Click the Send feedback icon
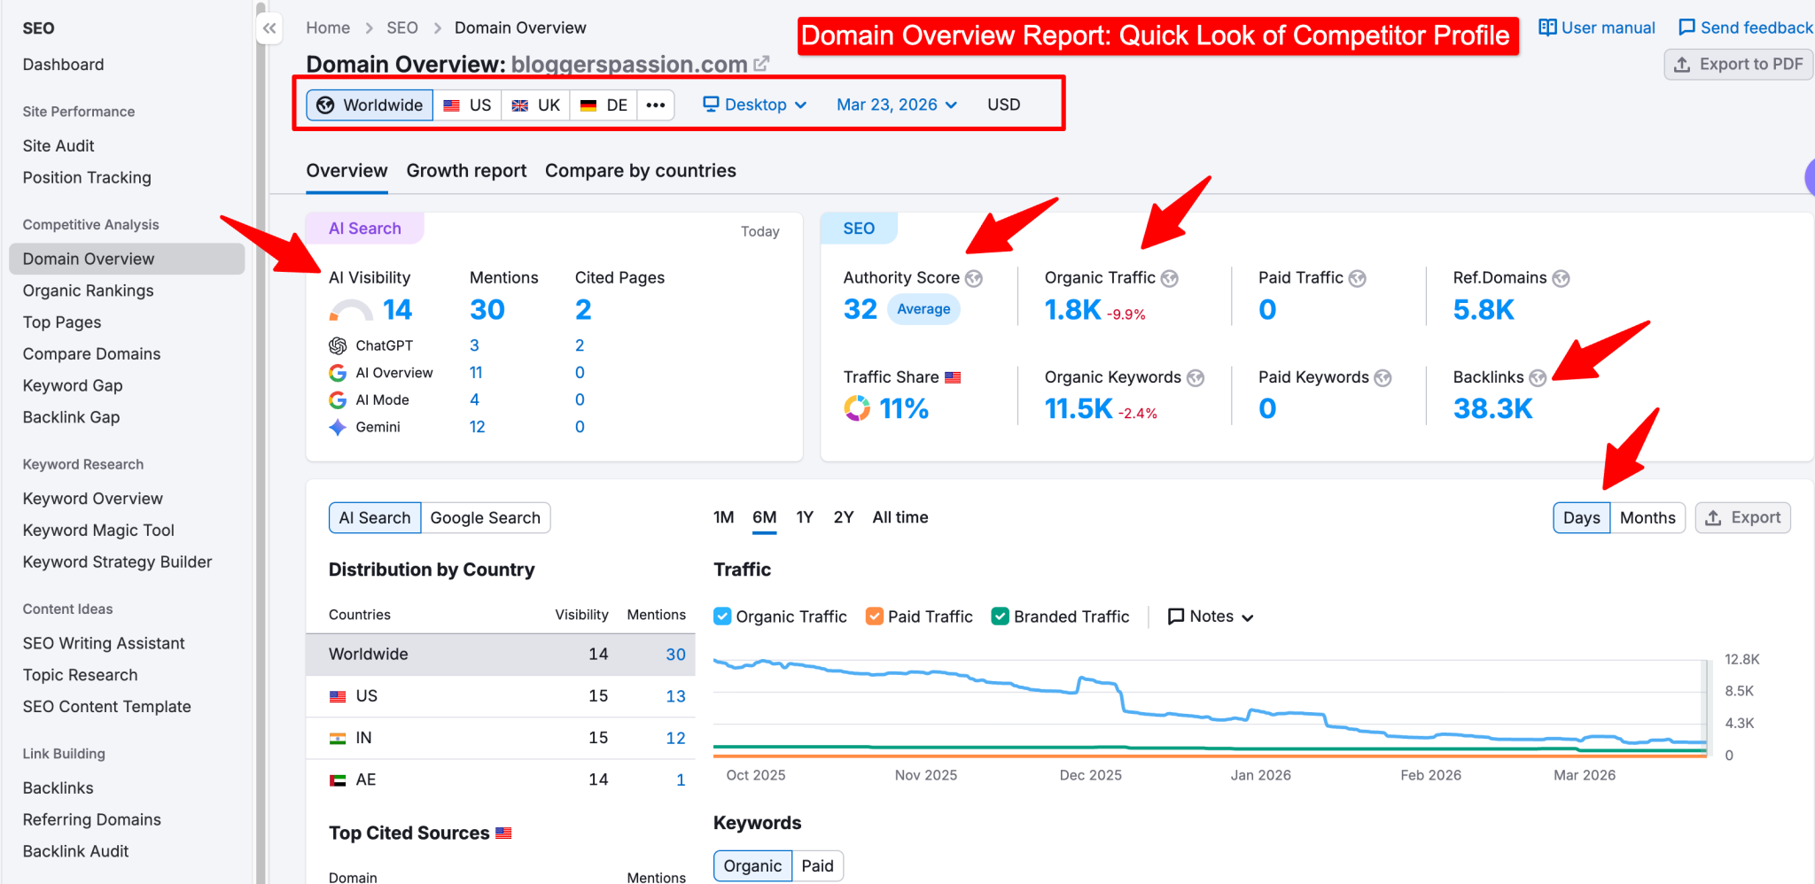1815x884 pixels. (1686, 27)
